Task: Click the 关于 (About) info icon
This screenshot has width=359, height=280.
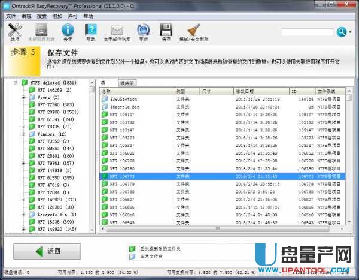Action: (x=68, y=31)
